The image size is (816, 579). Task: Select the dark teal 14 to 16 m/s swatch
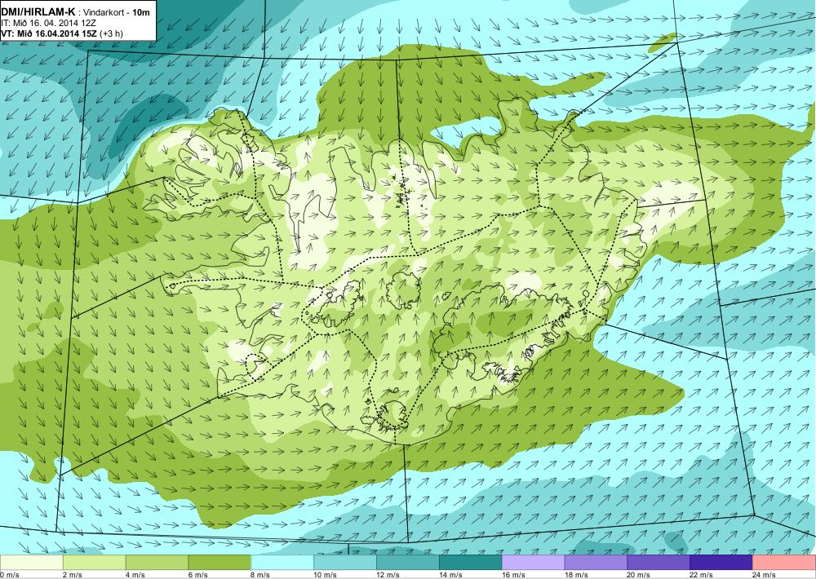[471, 563]
